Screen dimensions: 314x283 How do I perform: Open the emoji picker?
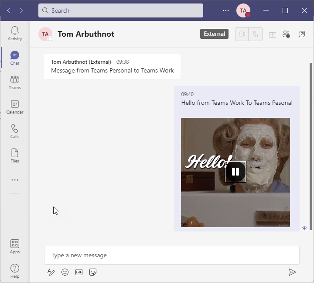[x=65, y=272]
